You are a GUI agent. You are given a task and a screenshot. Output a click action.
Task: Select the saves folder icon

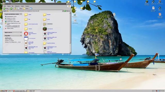pyautogui.click(x=45, y=19)
